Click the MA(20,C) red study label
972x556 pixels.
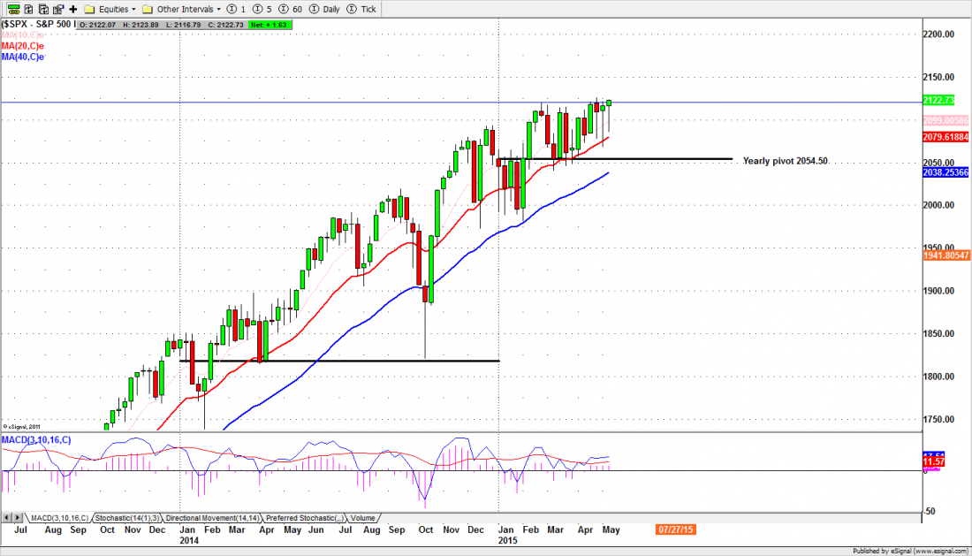(x=22, y=46)
